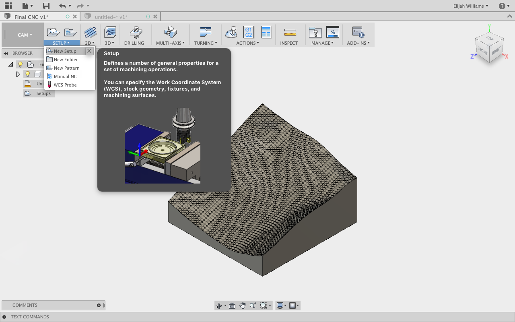
Task: Click the Drilling tool icon
Action: [136, 32]
